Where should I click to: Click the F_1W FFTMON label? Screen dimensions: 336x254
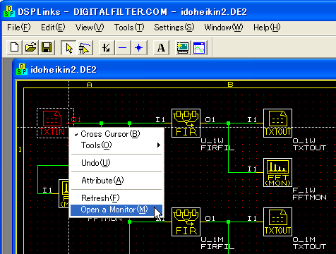click(309, 194)
